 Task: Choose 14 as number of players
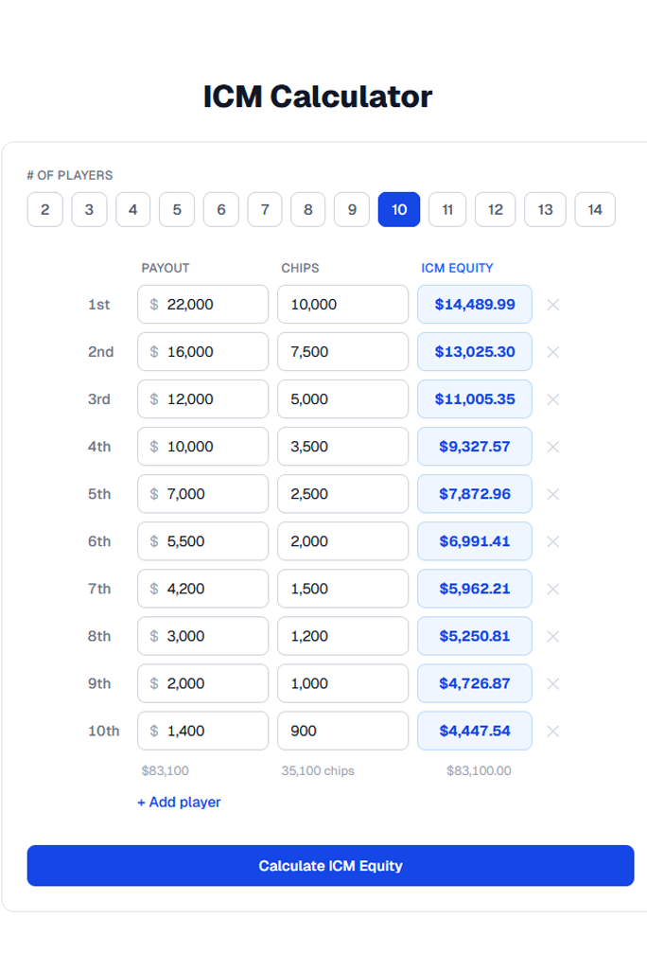[x=594, y=210]
